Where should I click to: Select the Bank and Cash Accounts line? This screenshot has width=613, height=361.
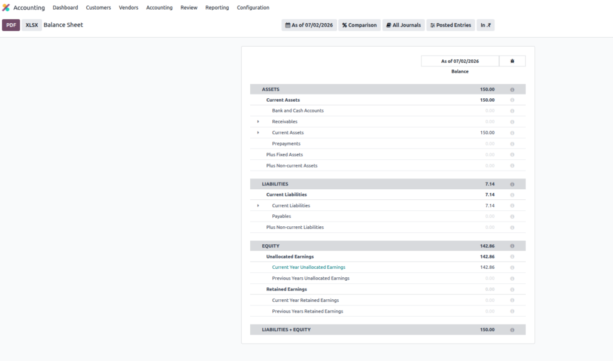[298, 111]
